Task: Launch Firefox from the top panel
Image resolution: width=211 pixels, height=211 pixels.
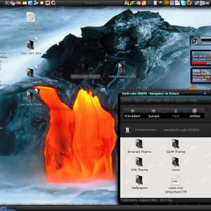Action: click(x=189, y=3)
